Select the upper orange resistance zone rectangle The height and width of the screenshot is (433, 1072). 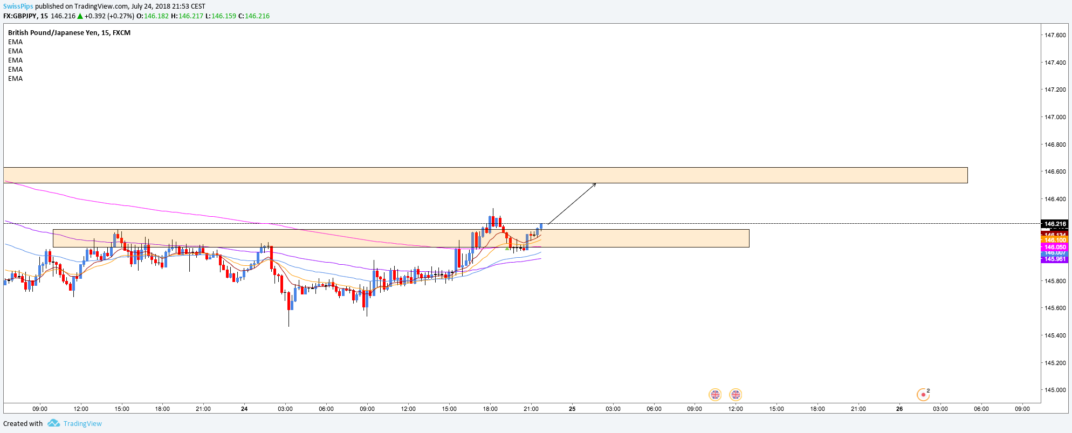click(485, 175)
